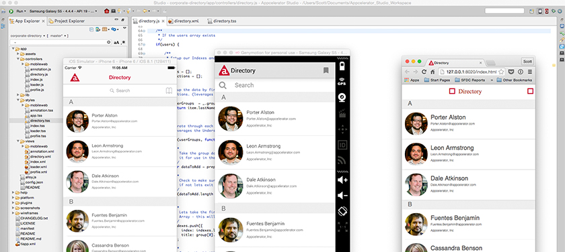The width and height of the screenshot is (565, 252).
Task: Open the Other Bookmarks folder
Action: (x=514, y=80)
